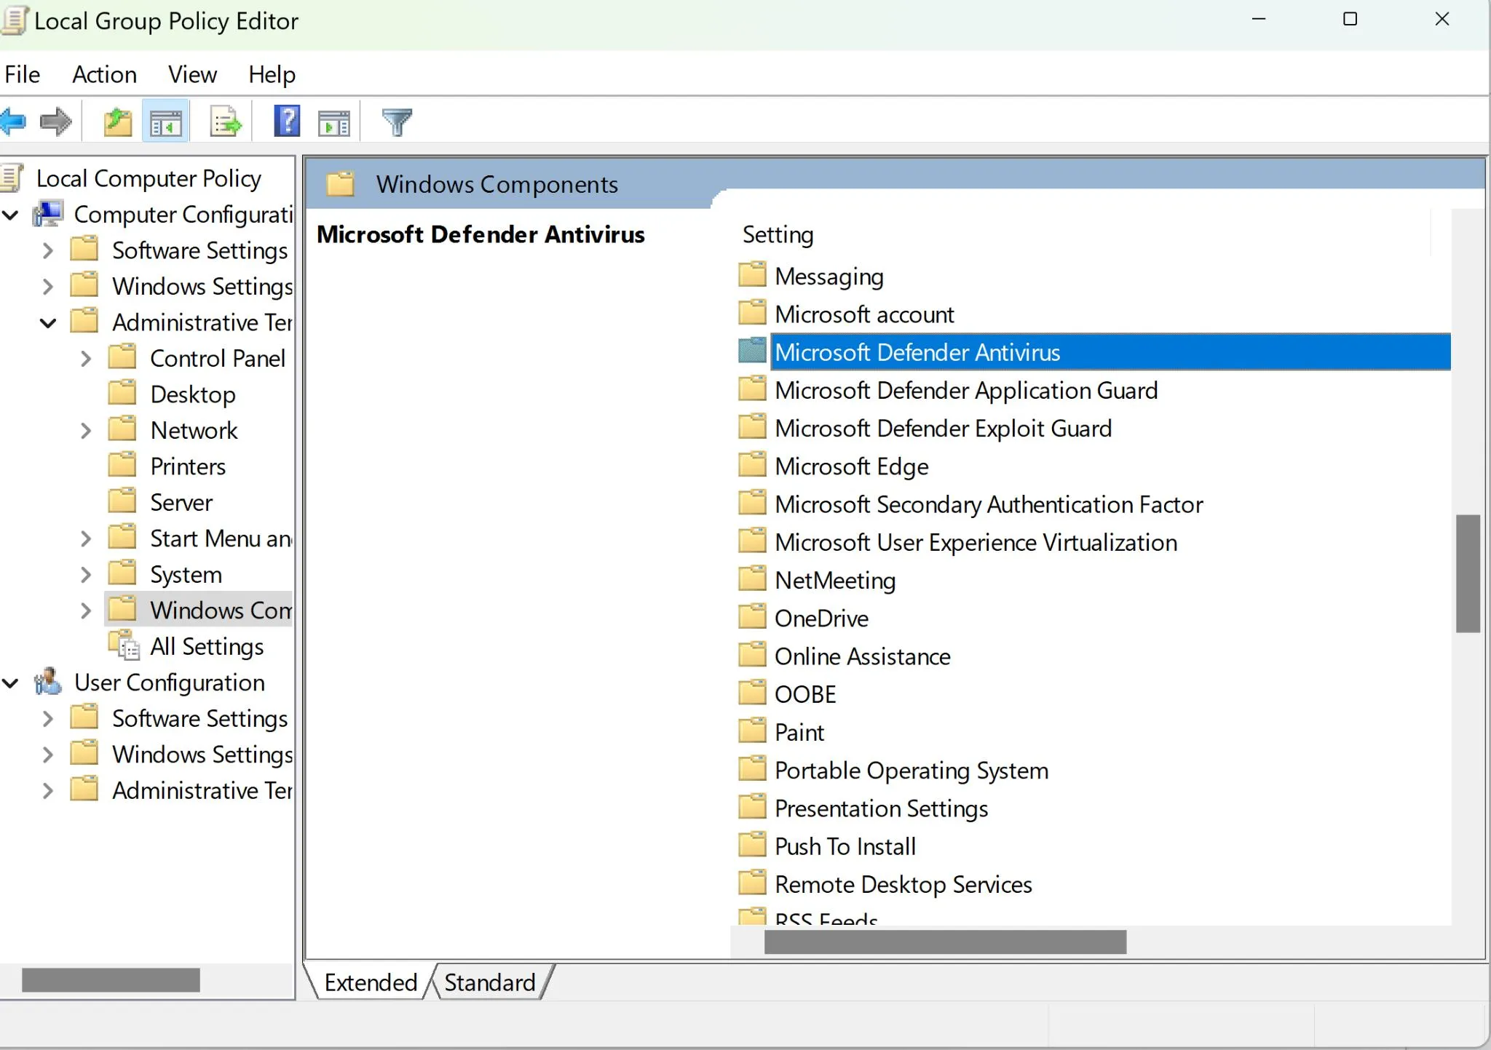Click the horizontal scrollbar thumb
Screen dimensions: 1491x1050
(x=944, y=942)
